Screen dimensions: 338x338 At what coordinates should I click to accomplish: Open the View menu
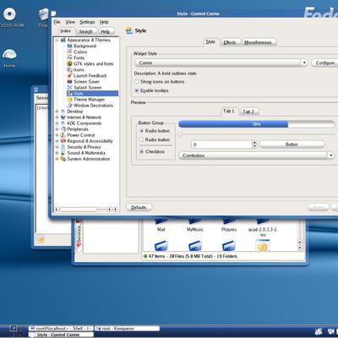70,22
